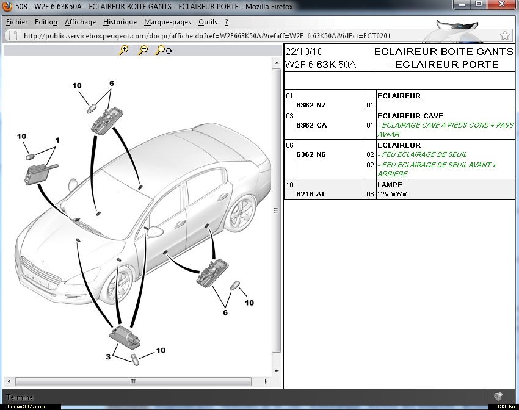Close the Firefox window
519x410 pixels.
point(501,5)
